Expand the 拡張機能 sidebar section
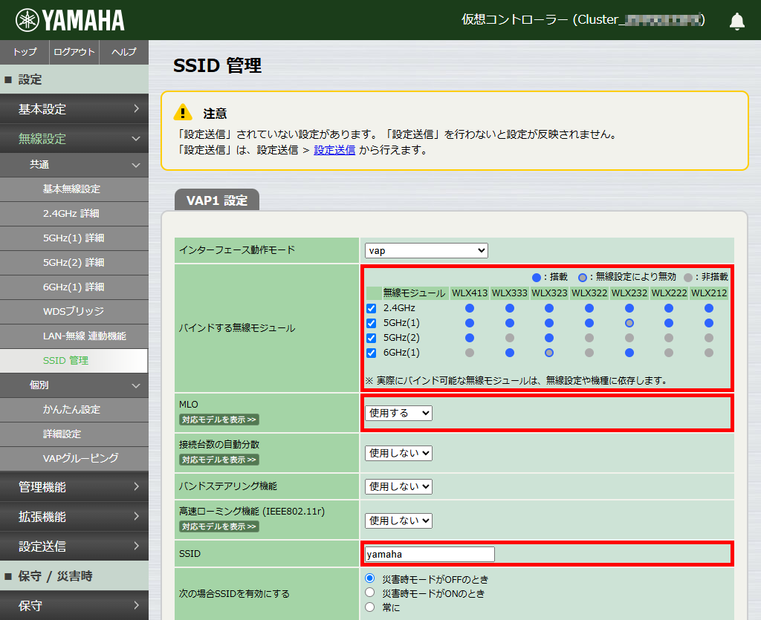 (74, 517)
